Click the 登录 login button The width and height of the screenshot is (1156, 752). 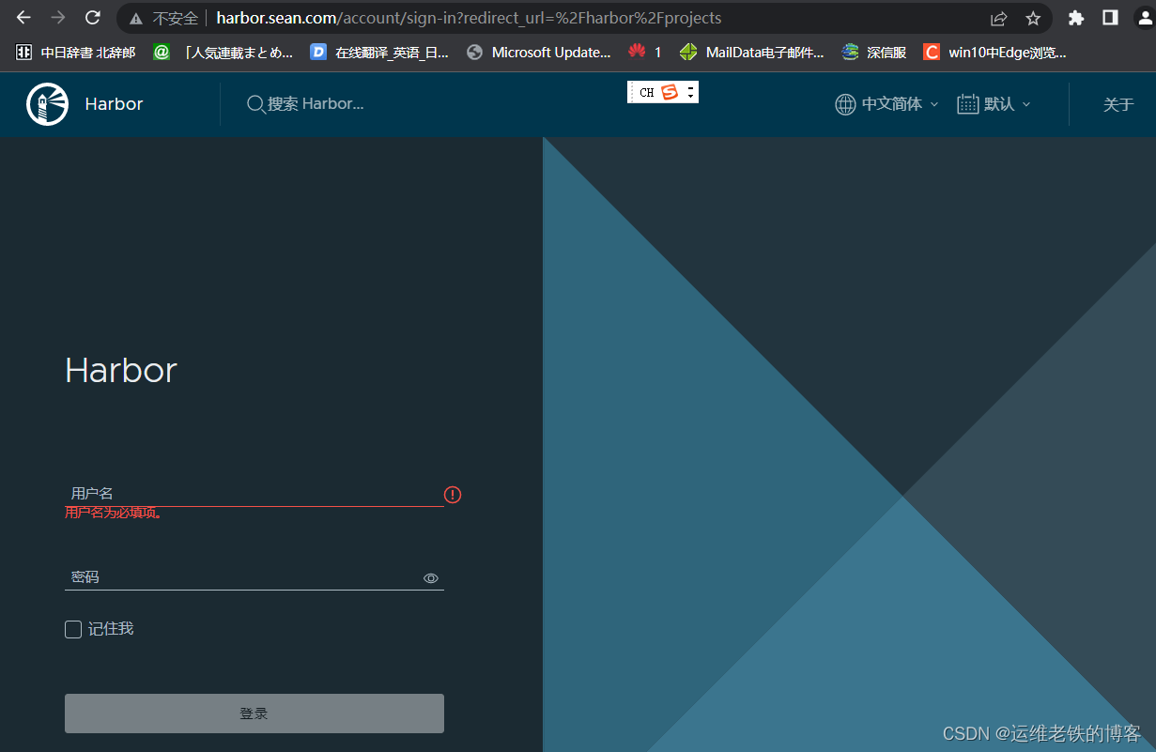[254, 714]
